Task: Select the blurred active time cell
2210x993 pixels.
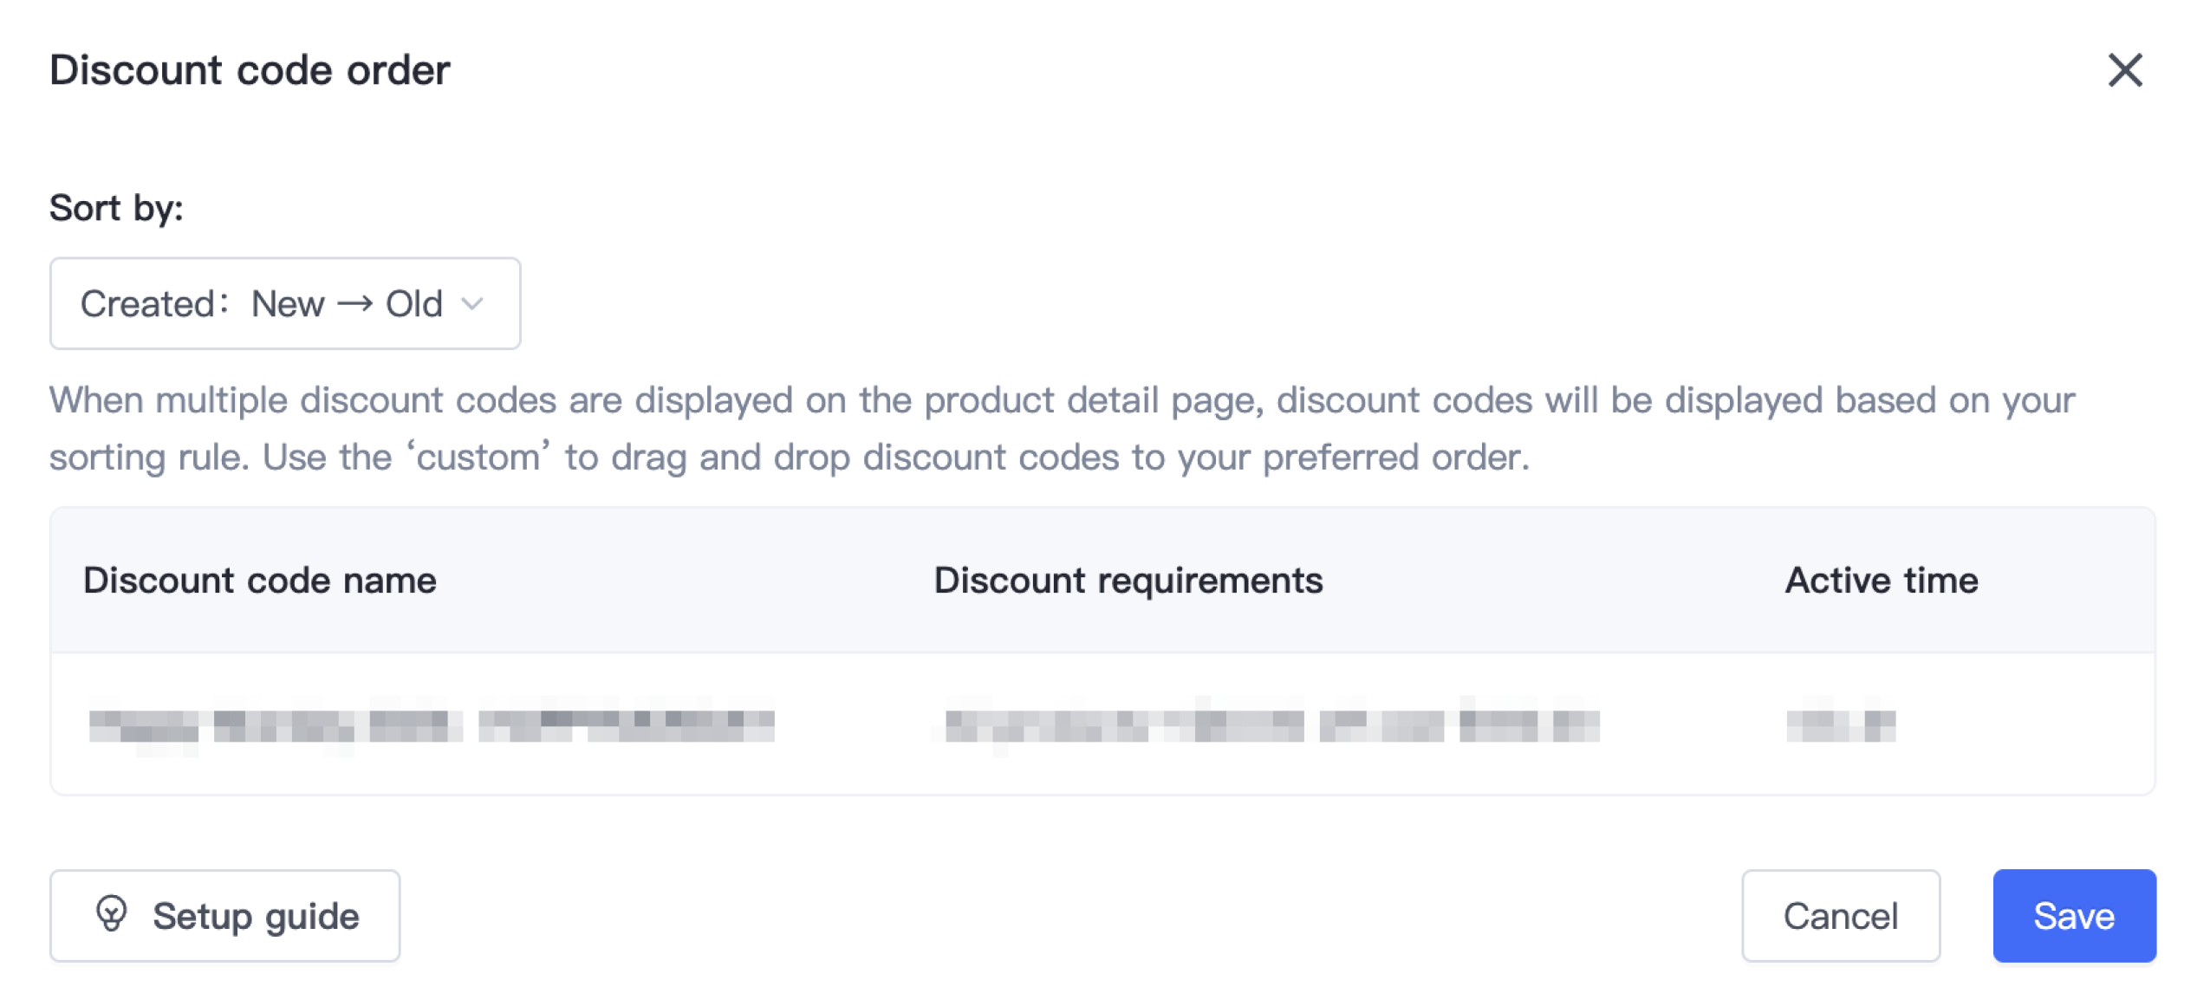Action: click(1840, 724)
